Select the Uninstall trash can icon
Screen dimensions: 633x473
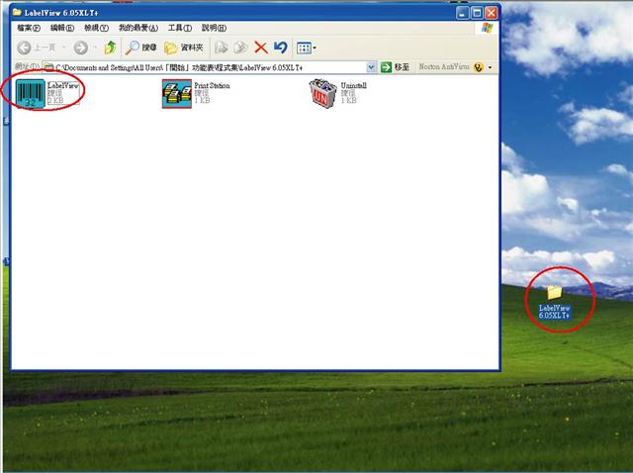click(323, 94)
